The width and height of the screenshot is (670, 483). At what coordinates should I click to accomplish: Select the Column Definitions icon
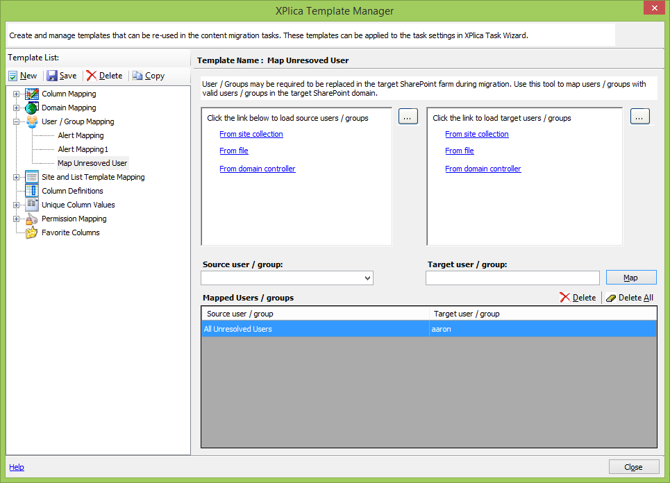(x=32, y=191)
